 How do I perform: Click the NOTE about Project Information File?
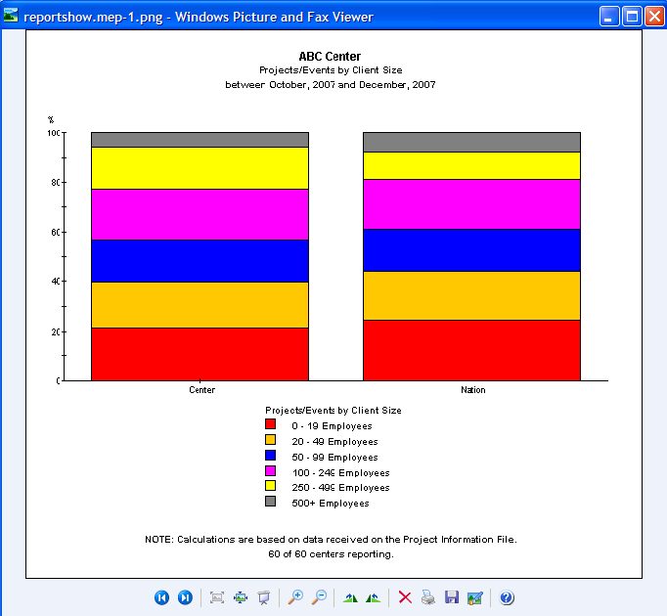331,540
